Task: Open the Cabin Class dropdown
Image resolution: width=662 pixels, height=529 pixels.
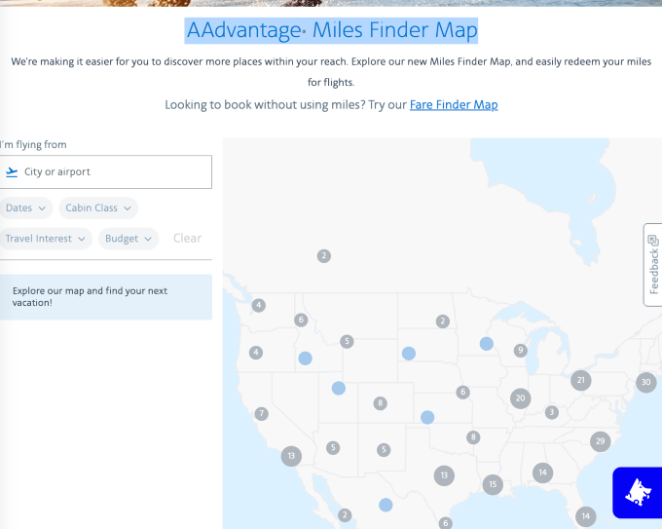Action: click(98, 208)
